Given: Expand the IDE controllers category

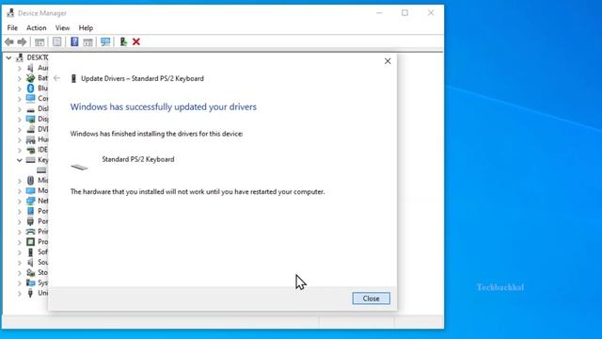Looking at the screenshot, I should tap(19, 150).
